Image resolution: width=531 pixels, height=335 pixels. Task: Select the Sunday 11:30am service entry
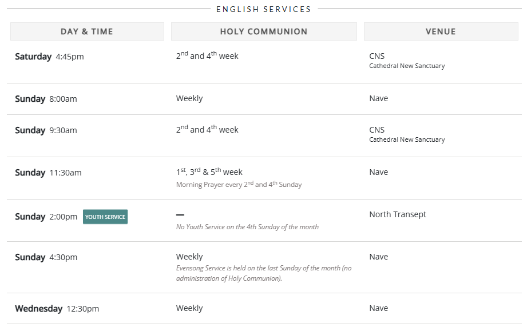(48, 173)
